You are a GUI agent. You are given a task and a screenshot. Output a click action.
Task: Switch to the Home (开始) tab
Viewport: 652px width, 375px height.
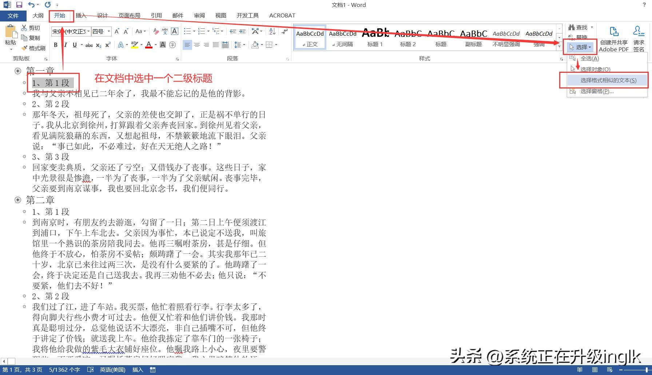tap(60, 15)
